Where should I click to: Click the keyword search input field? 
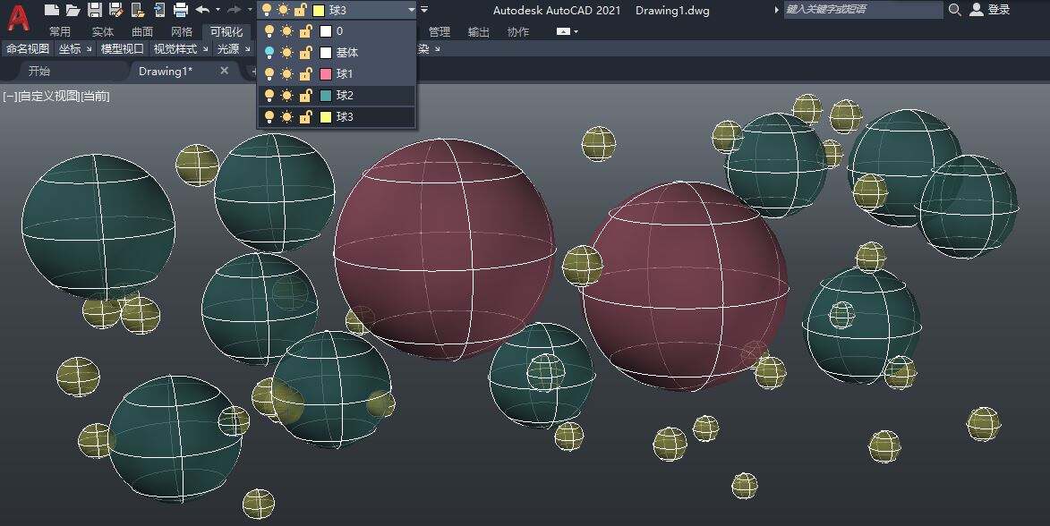pyautogui.click(x=862, y=10)
